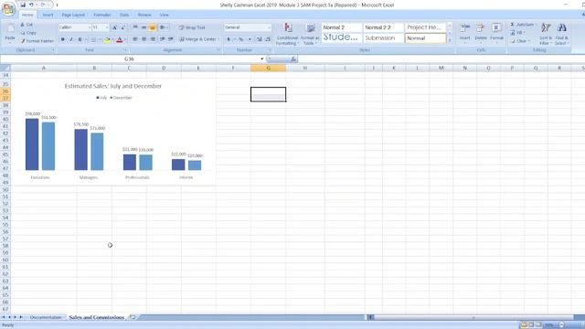585x329 pixels.
Task: Click the Paste icon
Action: point(10,28)
